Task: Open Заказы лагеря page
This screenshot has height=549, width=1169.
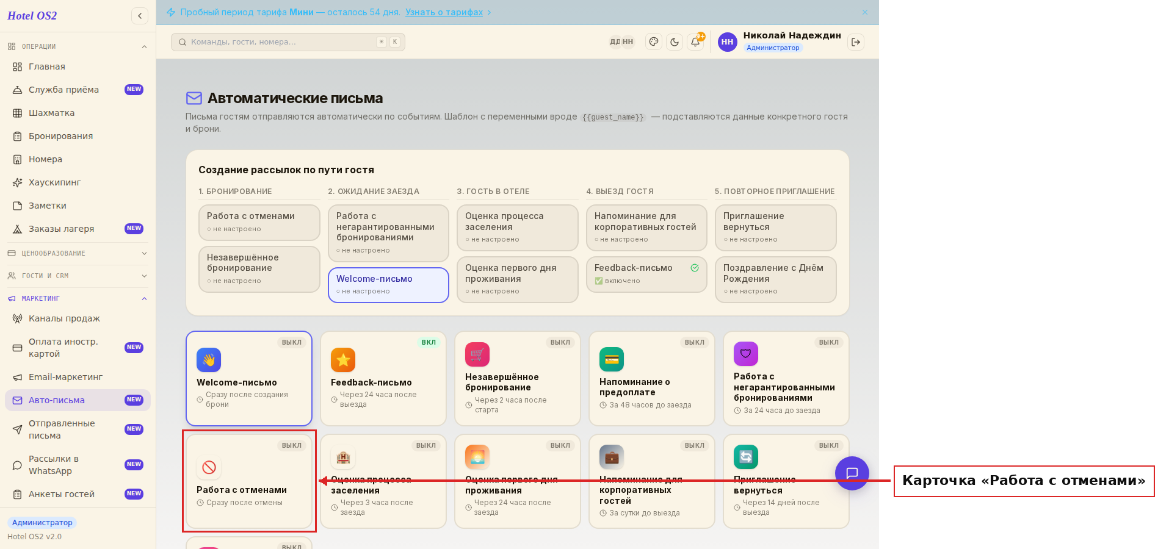Action: [x=78, y=229]
